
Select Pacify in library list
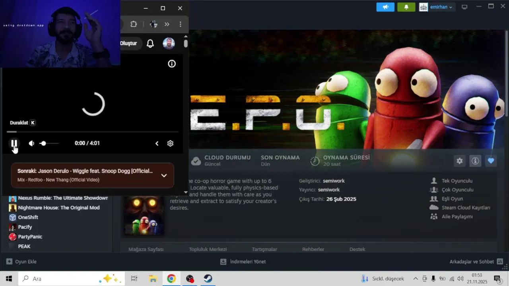tap(21, 227)
